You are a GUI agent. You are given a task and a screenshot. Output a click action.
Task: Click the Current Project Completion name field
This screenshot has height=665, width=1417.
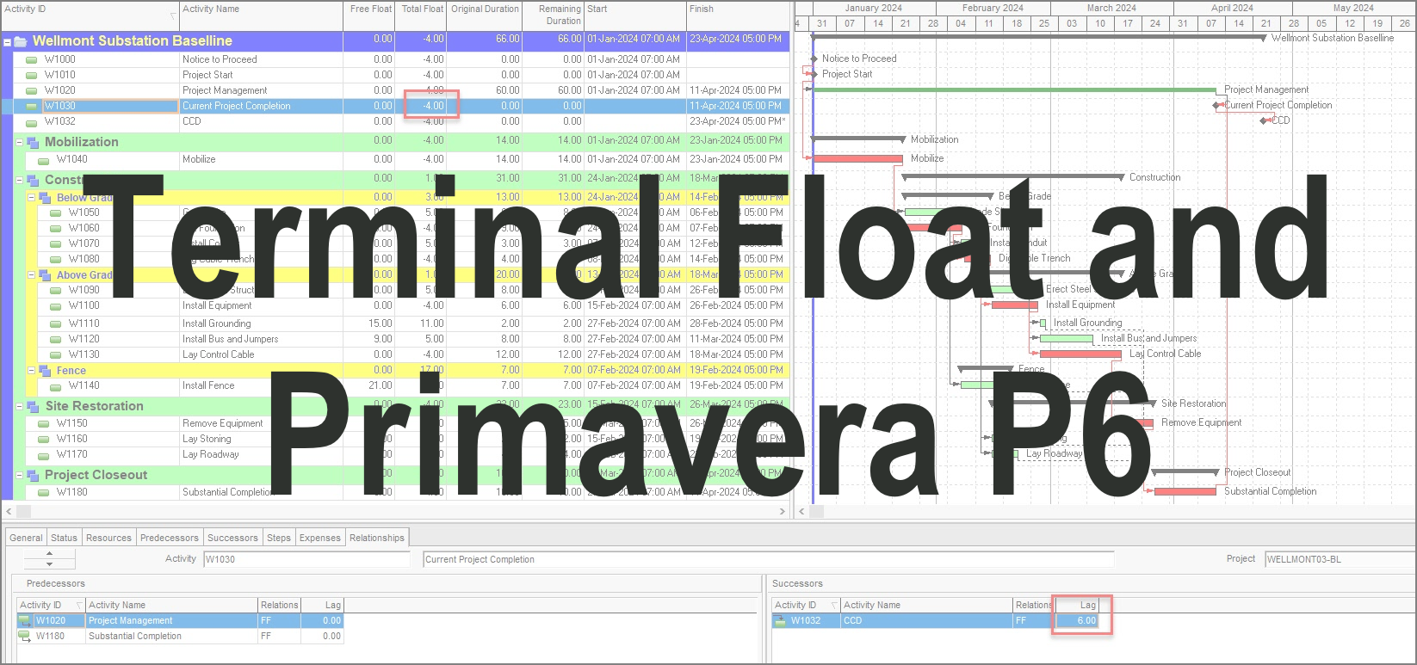click(768, 559)
